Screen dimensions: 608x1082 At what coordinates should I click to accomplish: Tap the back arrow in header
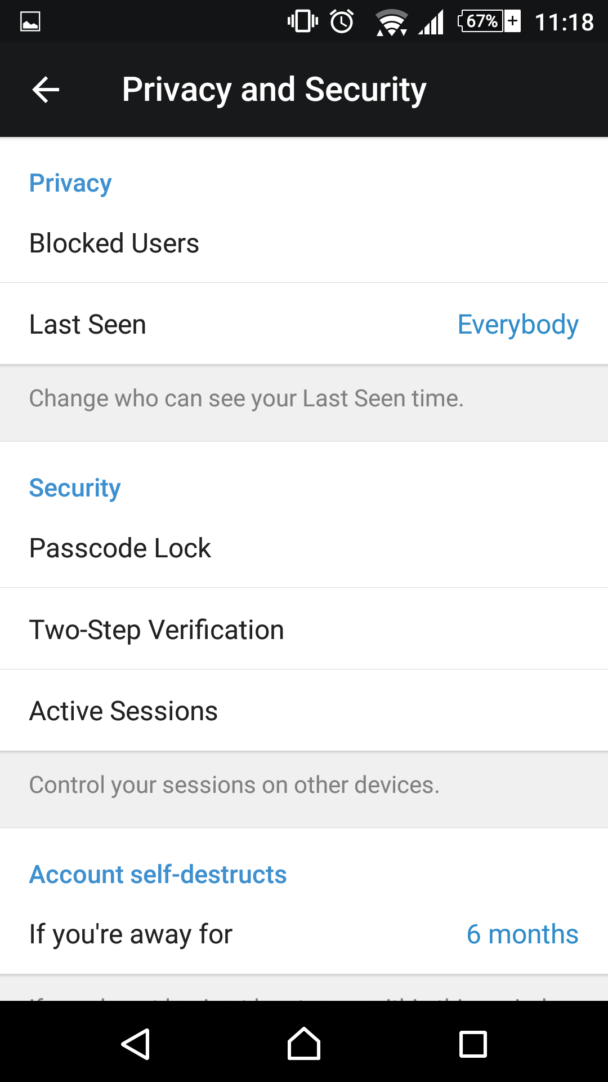46,90
